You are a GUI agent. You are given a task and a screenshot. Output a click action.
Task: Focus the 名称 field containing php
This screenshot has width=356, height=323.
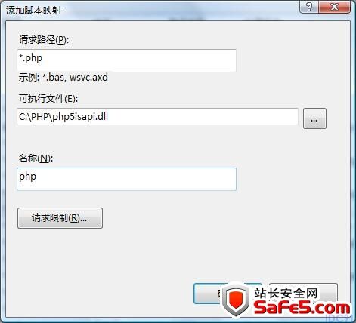[x=126, y=179]
